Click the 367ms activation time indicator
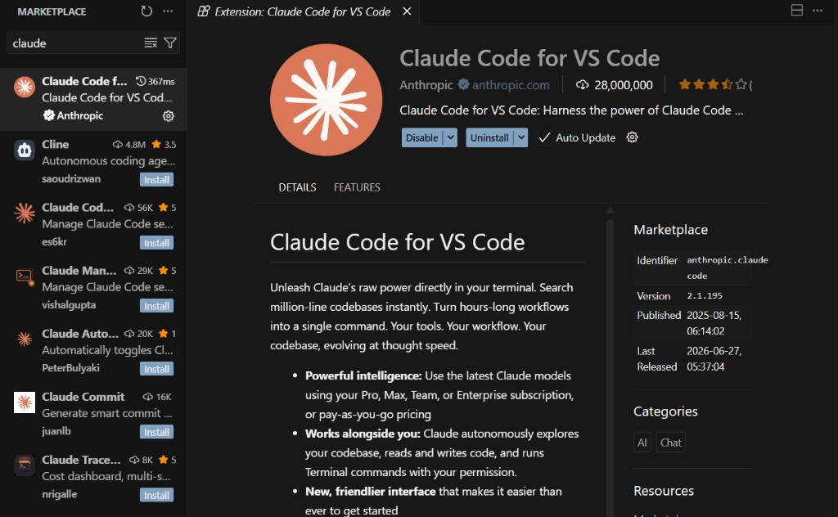838x517 pixels. click(155, 81)
